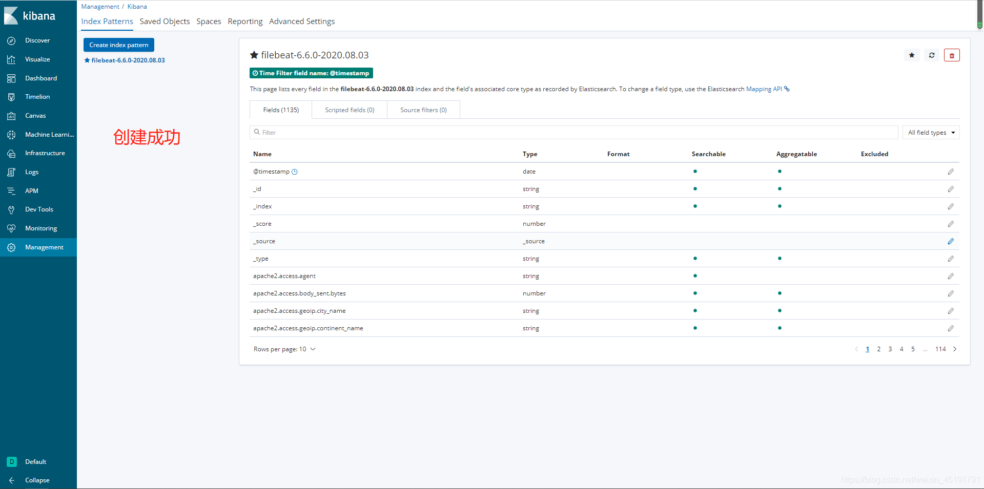Edit the apache2.access.geoip.city_name field
The height and width of the screenshot is (489, 984).
click(951, 311)
